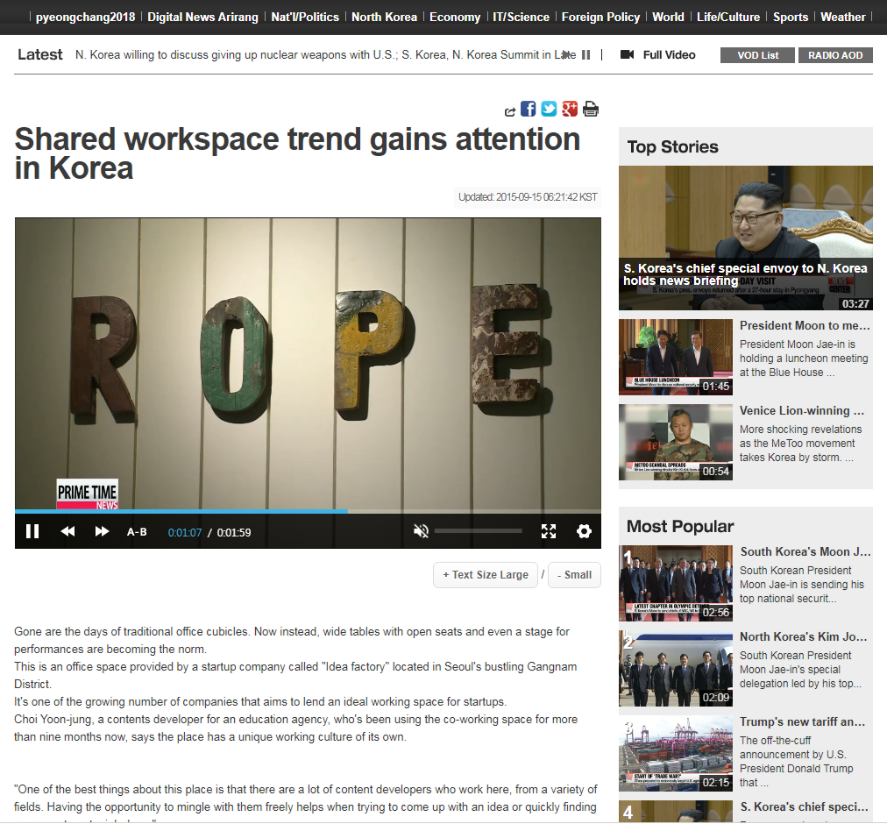Pause the Latest news ticker
This screenshot has width=887, height=824.
pyautogui.click(x=586, y=55)
